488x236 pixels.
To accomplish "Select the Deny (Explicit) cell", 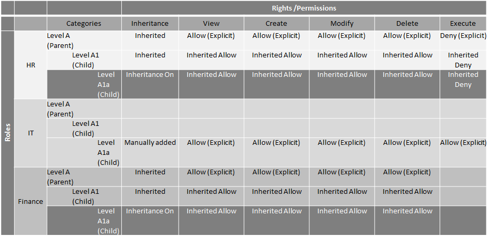I will tap(463, 36).
